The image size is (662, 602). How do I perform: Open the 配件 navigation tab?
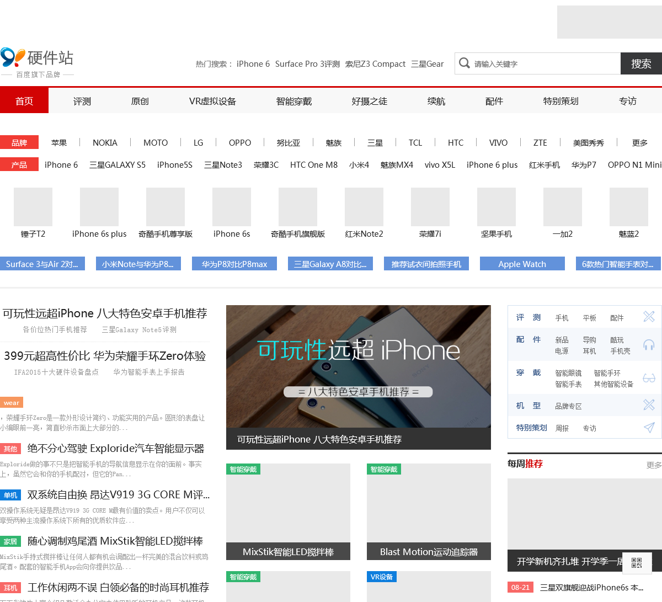point(494,101)
